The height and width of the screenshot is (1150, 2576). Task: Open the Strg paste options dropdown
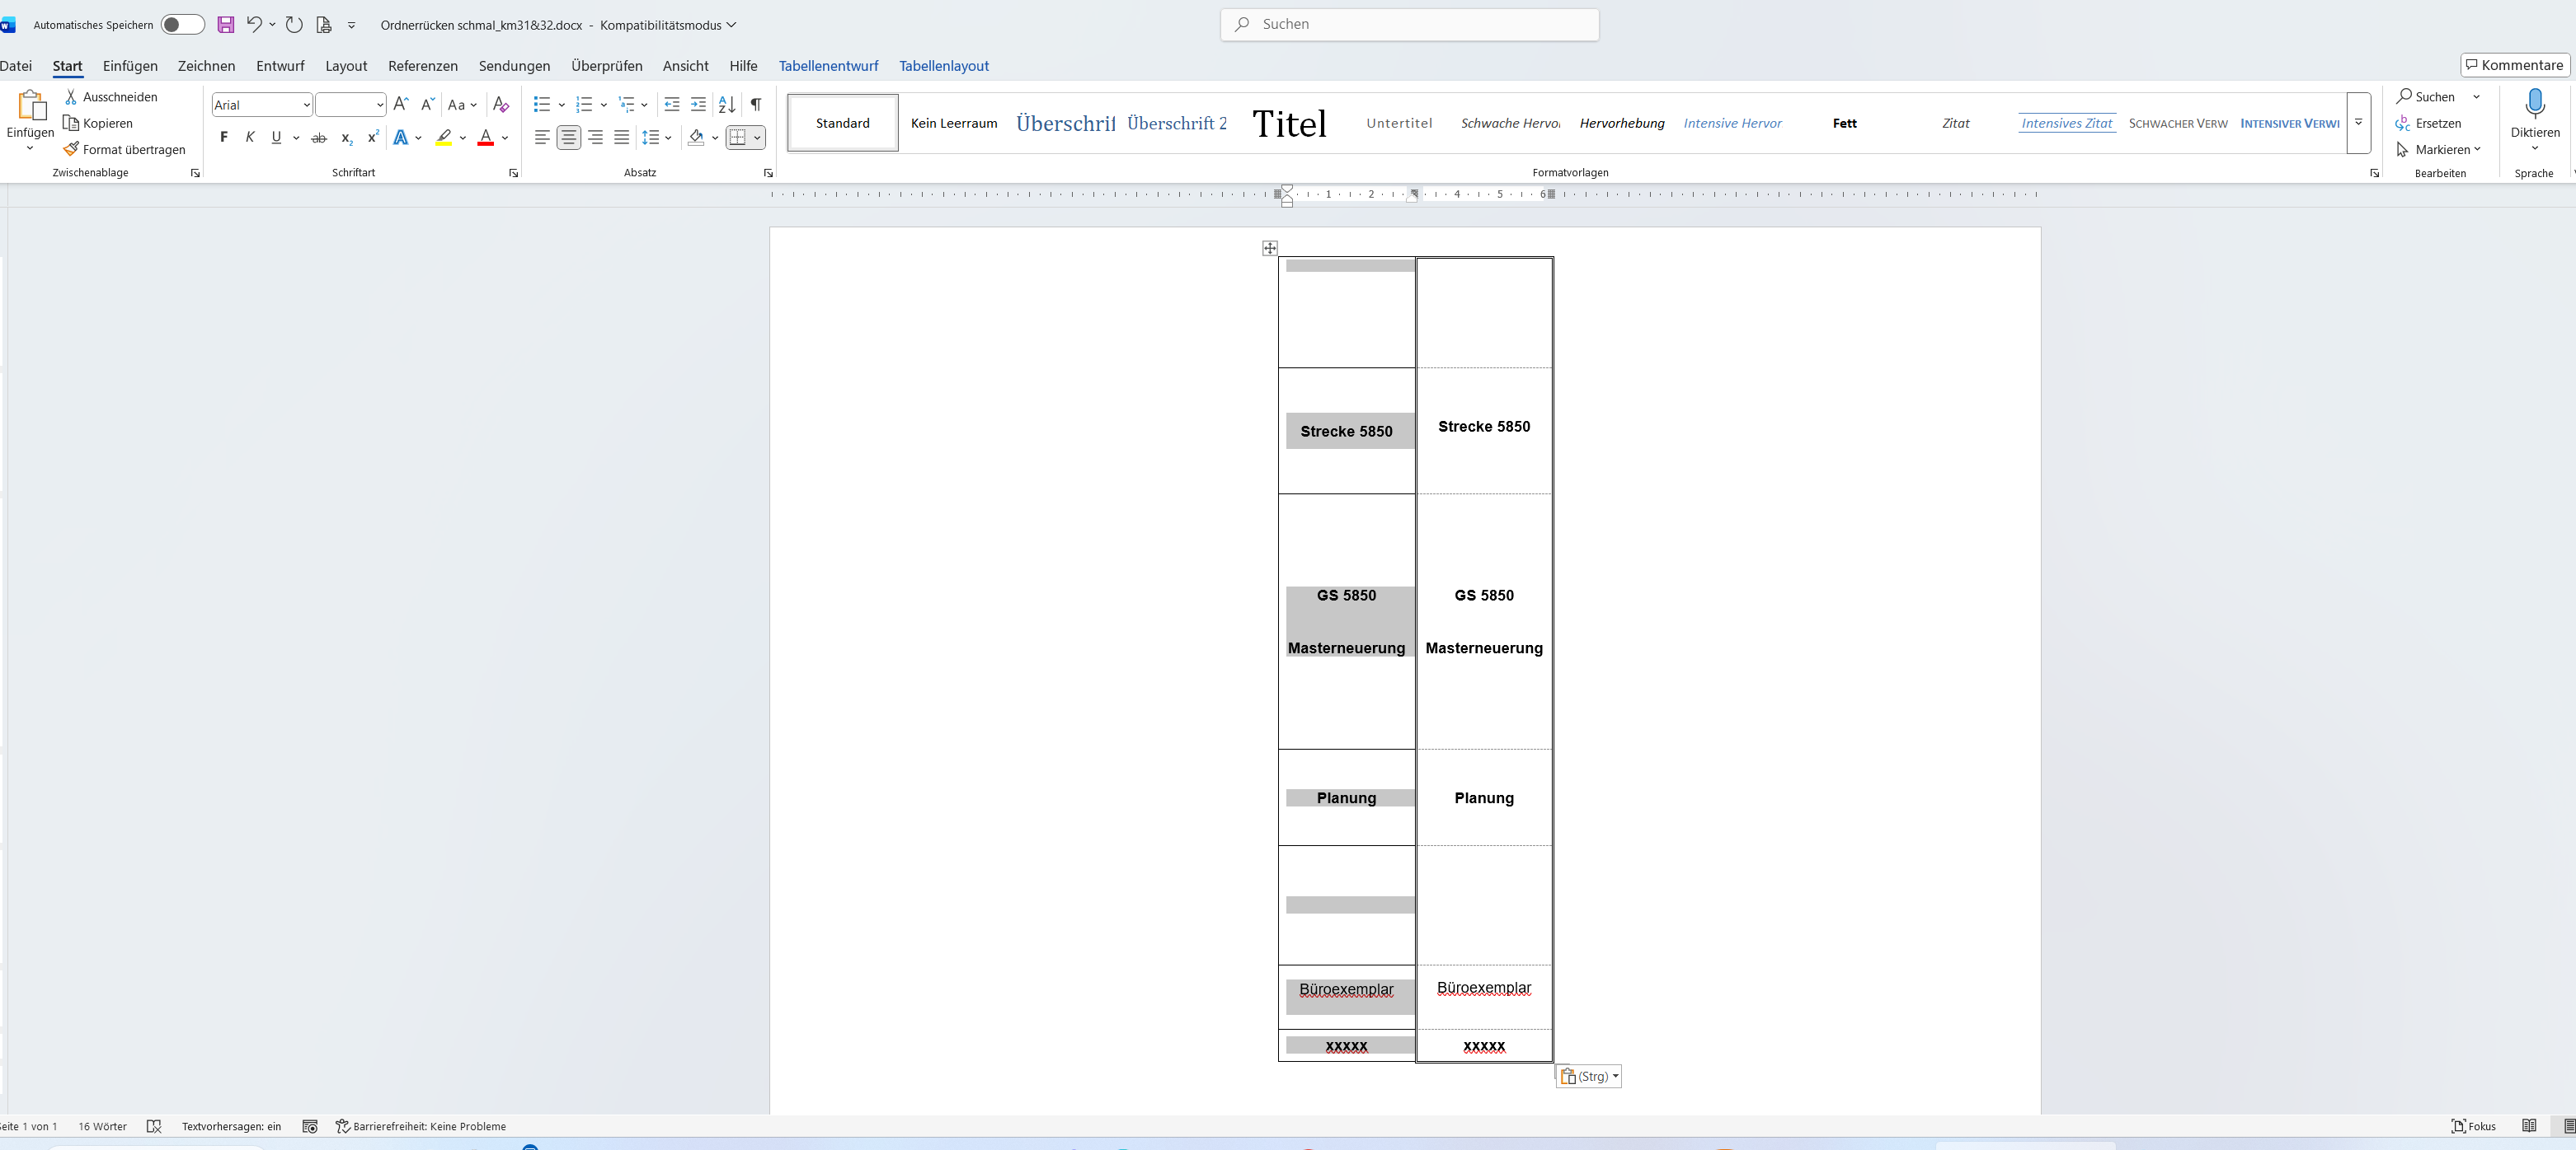pyautogui.click(x=1588, y=1076)
